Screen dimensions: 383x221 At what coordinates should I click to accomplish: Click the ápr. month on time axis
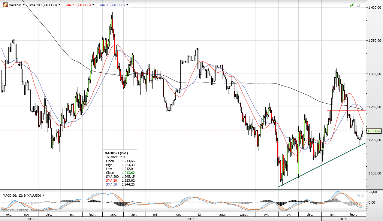point(134,215)
